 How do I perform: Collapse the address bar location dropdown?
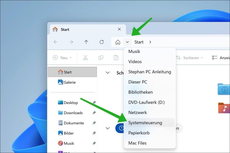tap(127, 42)
